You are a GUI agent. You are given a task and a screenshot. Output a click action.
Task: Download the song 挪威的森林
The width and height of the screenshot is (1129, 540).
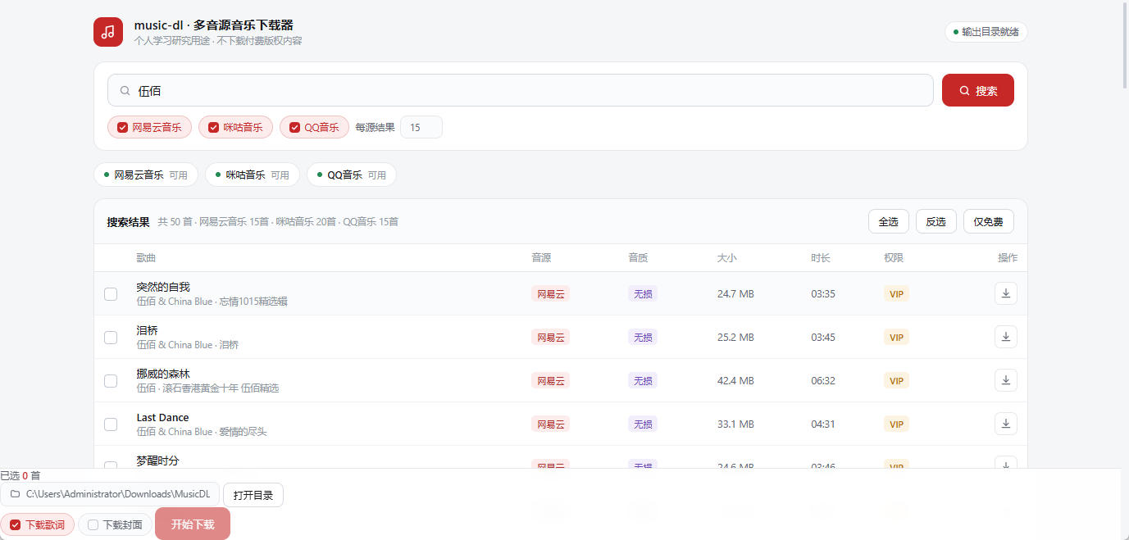tap(1006, 380)
